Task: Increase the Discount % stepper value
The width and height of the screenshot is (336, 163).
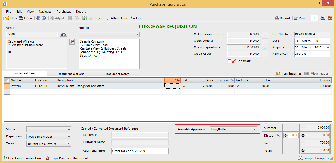Action: [x=286, y=134]
